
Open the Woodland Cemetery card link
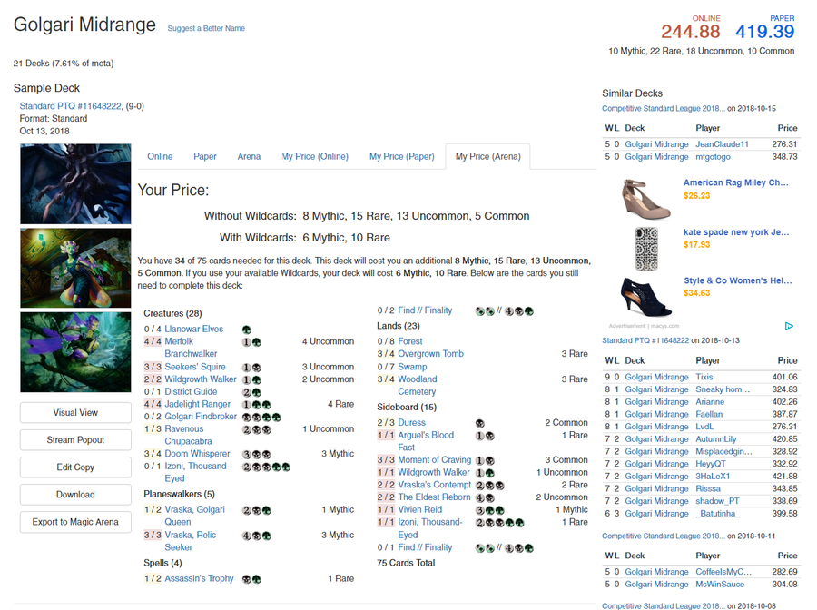point(418,386)
